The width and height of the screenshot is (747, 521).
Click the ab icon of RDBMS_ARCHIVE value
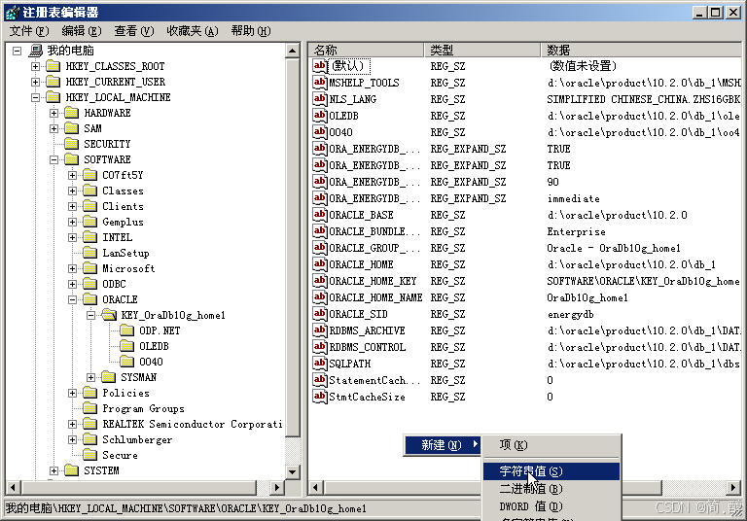coord(320,330)
